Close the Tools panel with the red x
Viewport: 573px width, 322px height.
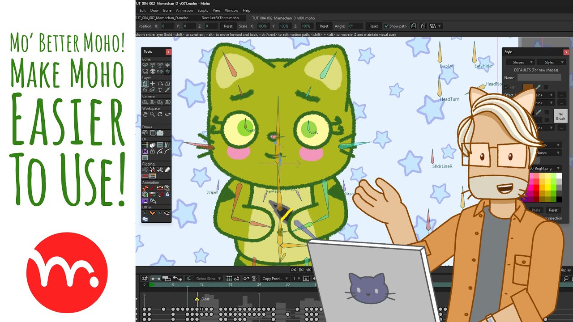[x=168, y=51]
